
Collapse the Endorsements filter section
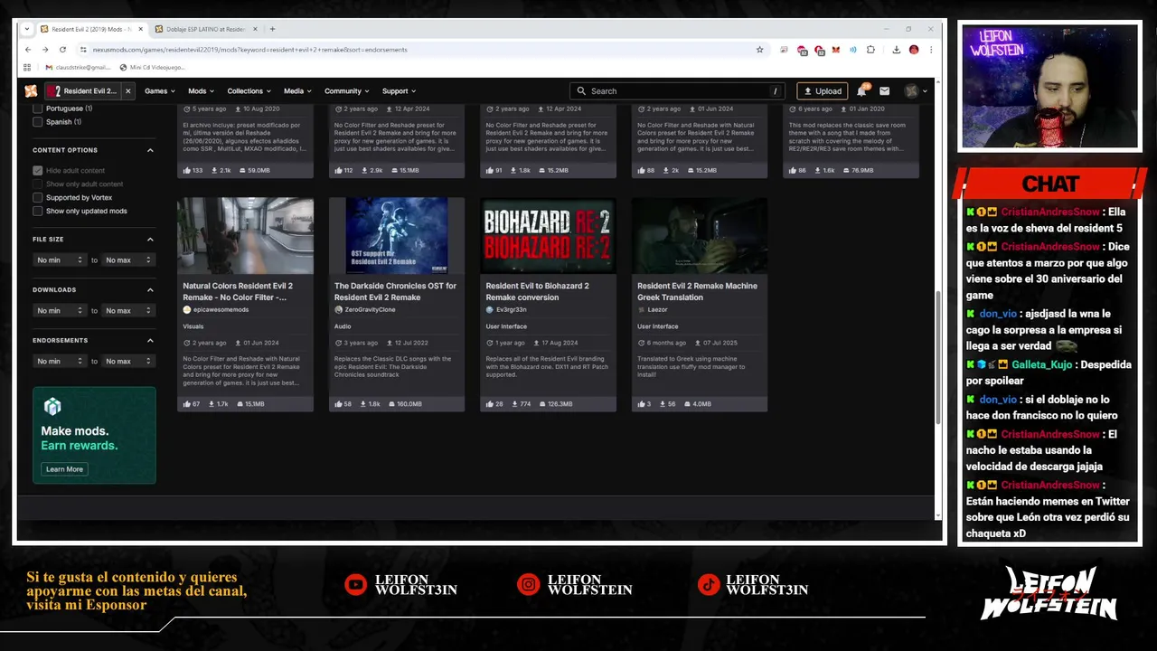pyautogui.click(x=150, y=341)
